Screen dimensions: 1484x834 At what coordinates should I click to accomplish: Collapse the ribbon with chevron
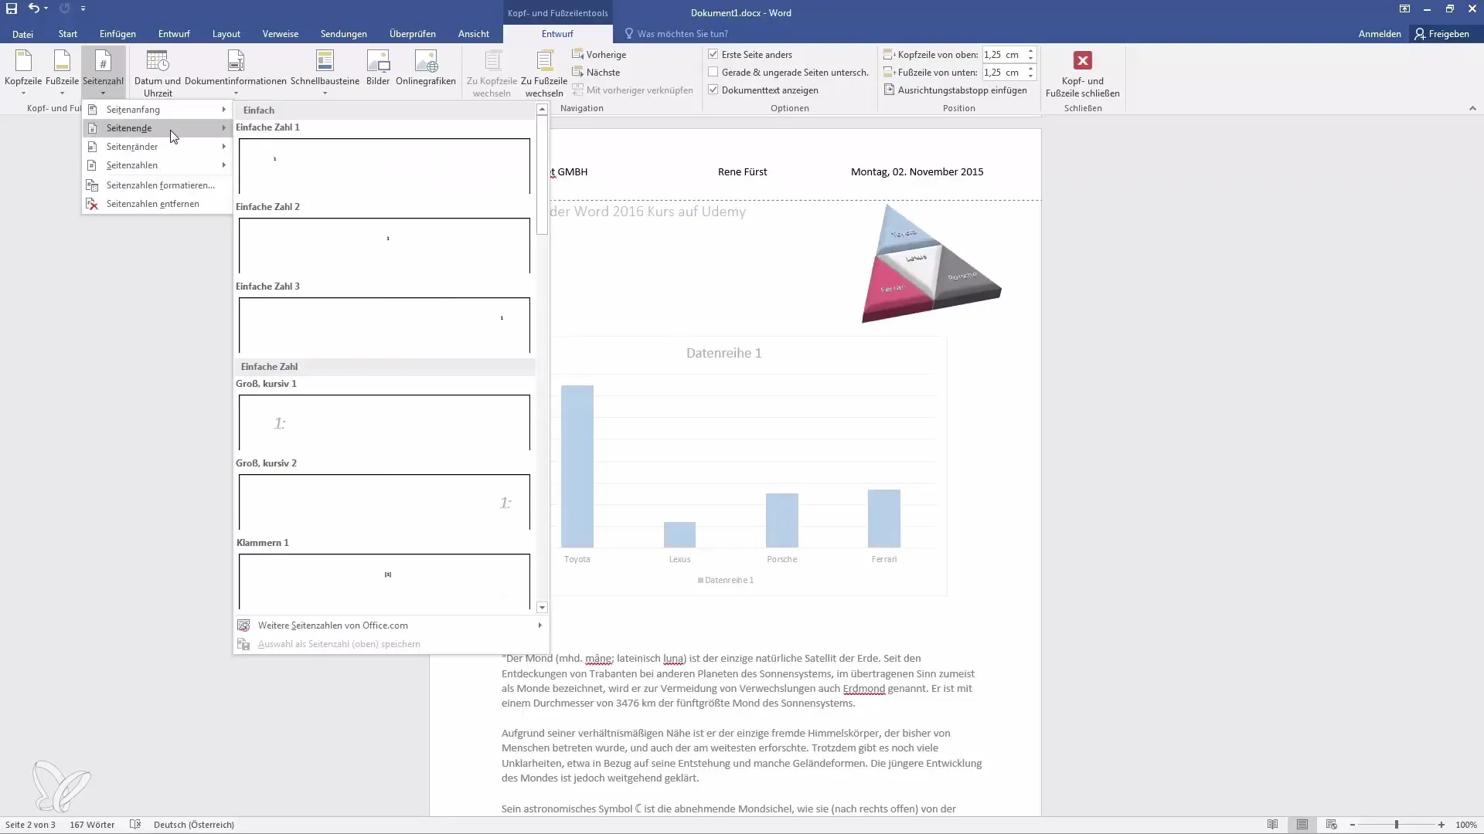[1472, 109]
